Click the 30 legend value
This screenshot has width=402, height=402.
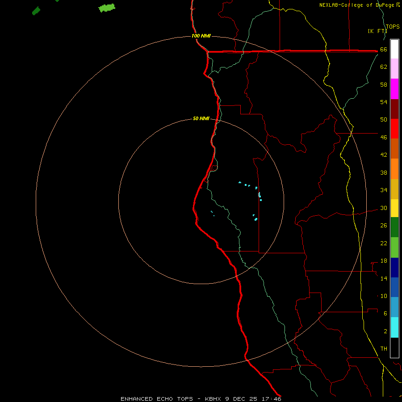[384, 208]
